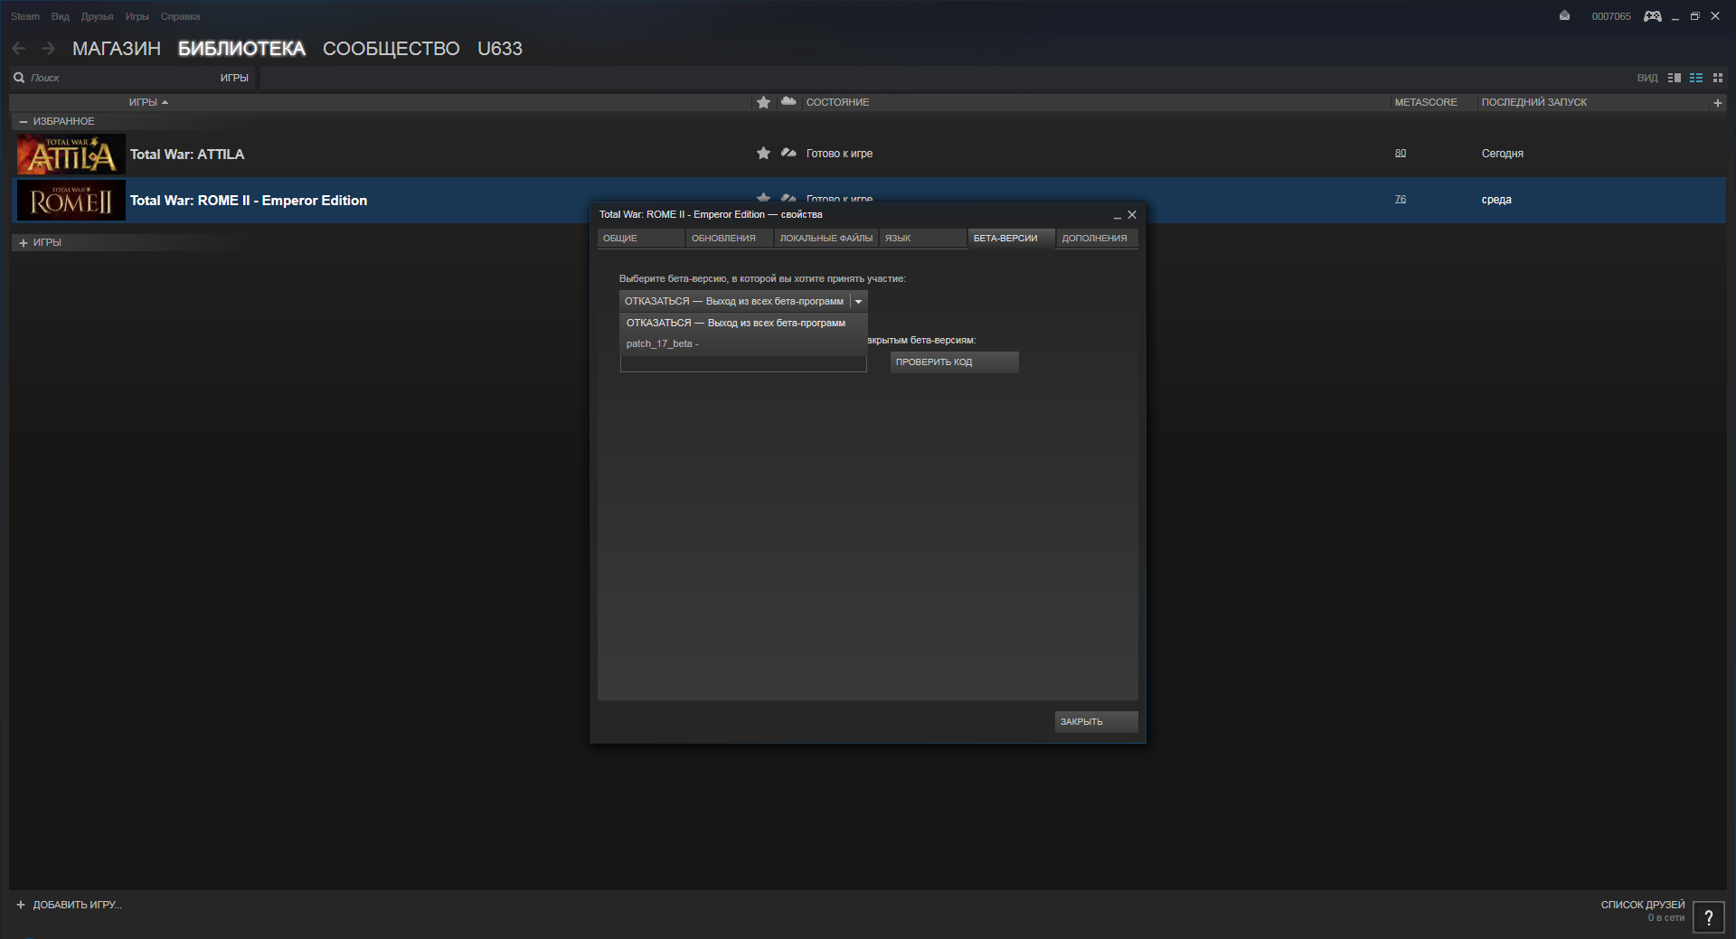Open account name 0007065
This screenshot has width=1736, height=939.
1611,16
